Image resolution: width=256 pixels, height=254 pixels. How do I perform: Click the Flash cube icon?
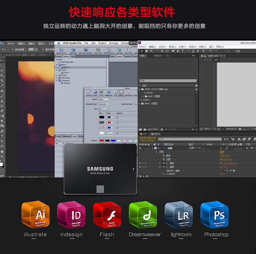[107, 215]
